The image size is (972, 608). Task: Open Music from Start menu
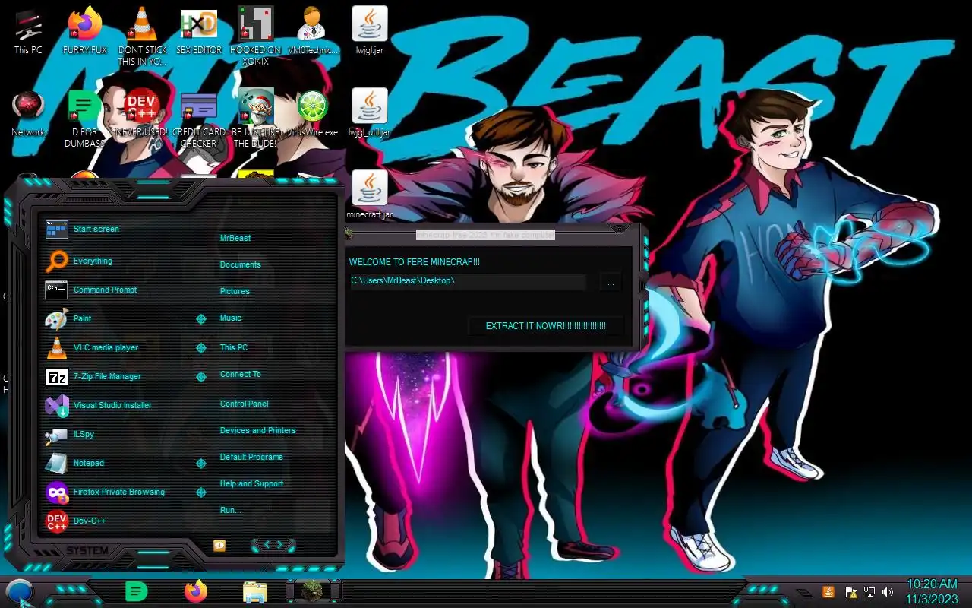231,318
